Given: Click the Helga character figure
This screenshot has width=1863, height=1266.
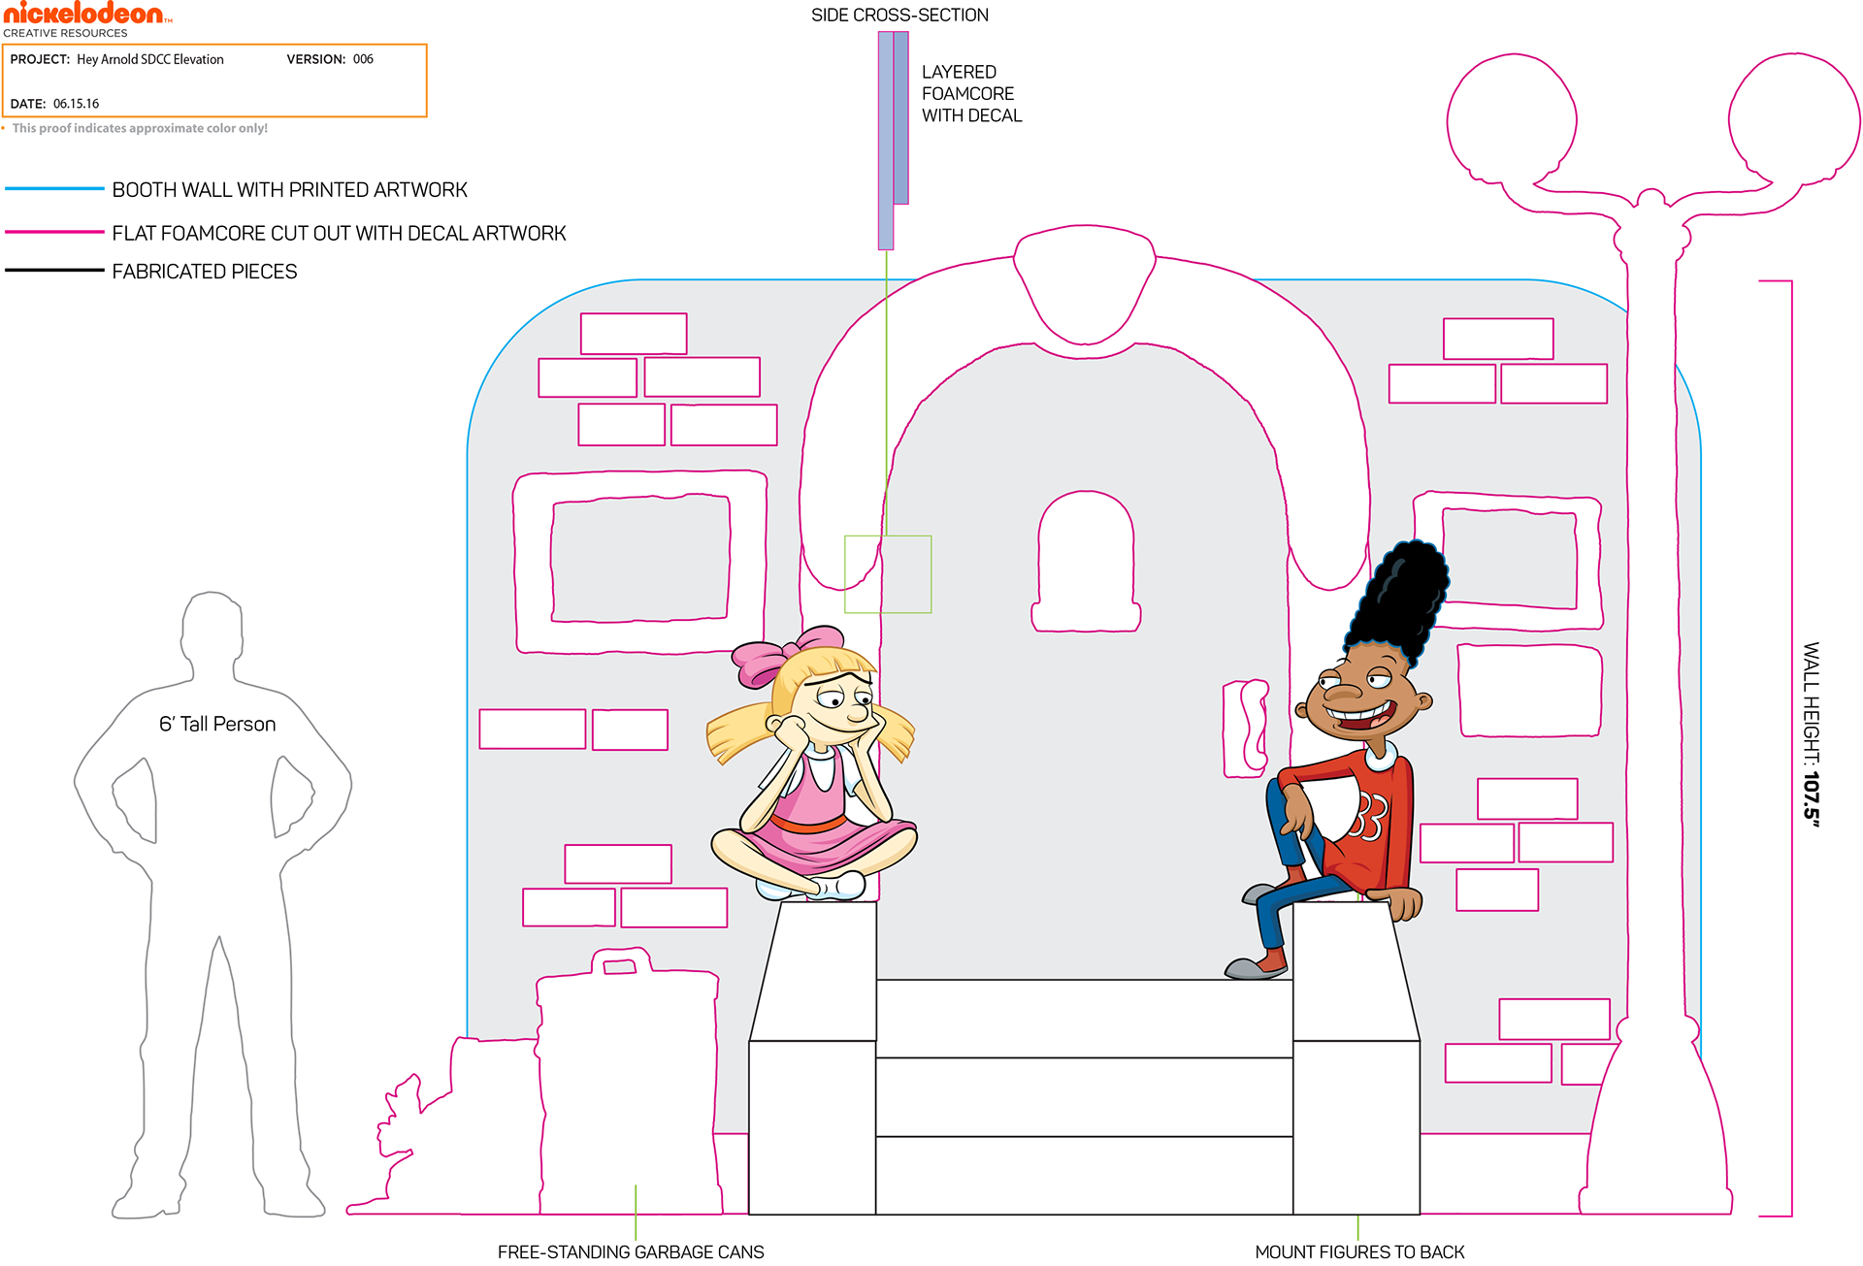Looking at the screenshot, I should (x=811, y=764).
